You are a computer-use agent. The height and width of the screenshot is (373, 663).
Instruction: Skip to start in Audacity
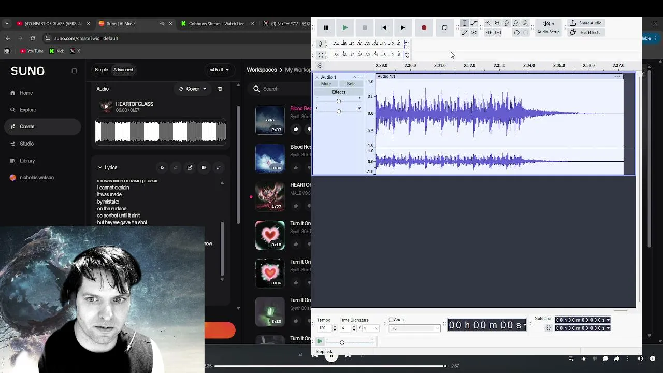[x=384, y=27]
